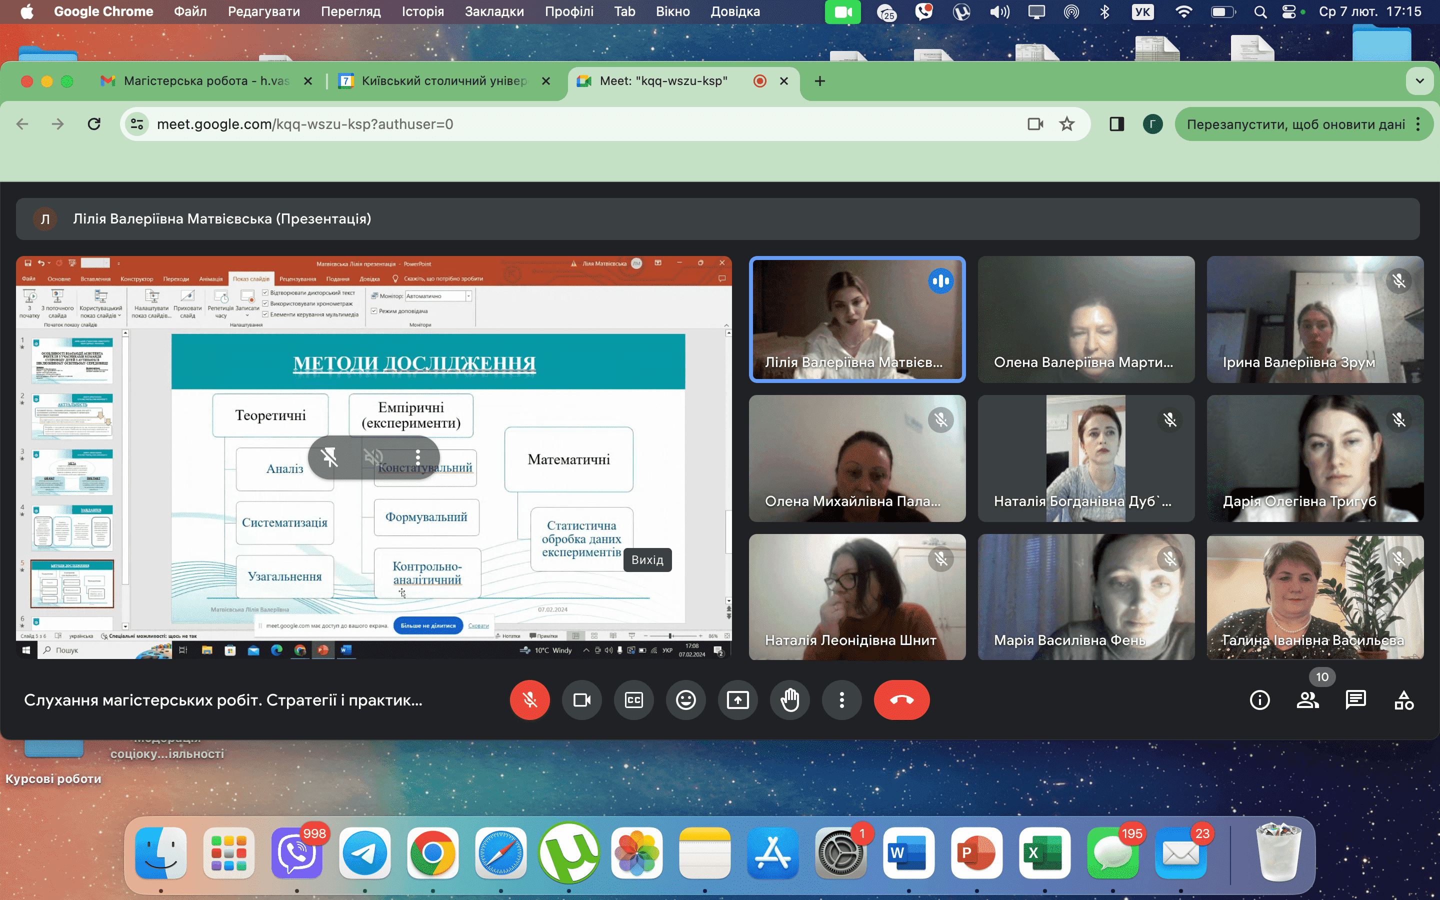
Task: Expand the Chrome tab search chevron
Action: 1420,81
